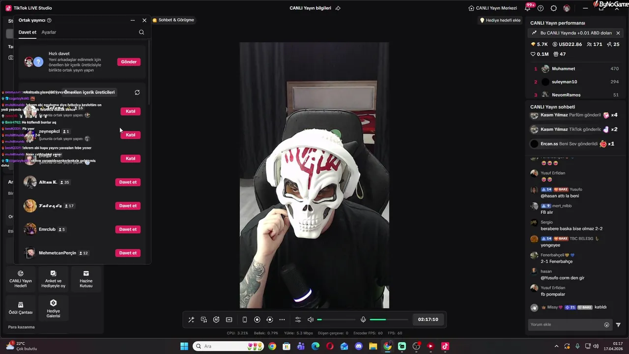Open the help question mark icon in title bar

point(541,8)
